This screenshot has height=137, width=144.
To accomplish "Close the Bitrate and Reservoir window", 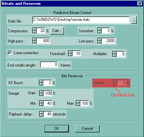I will tap(140, 4).
